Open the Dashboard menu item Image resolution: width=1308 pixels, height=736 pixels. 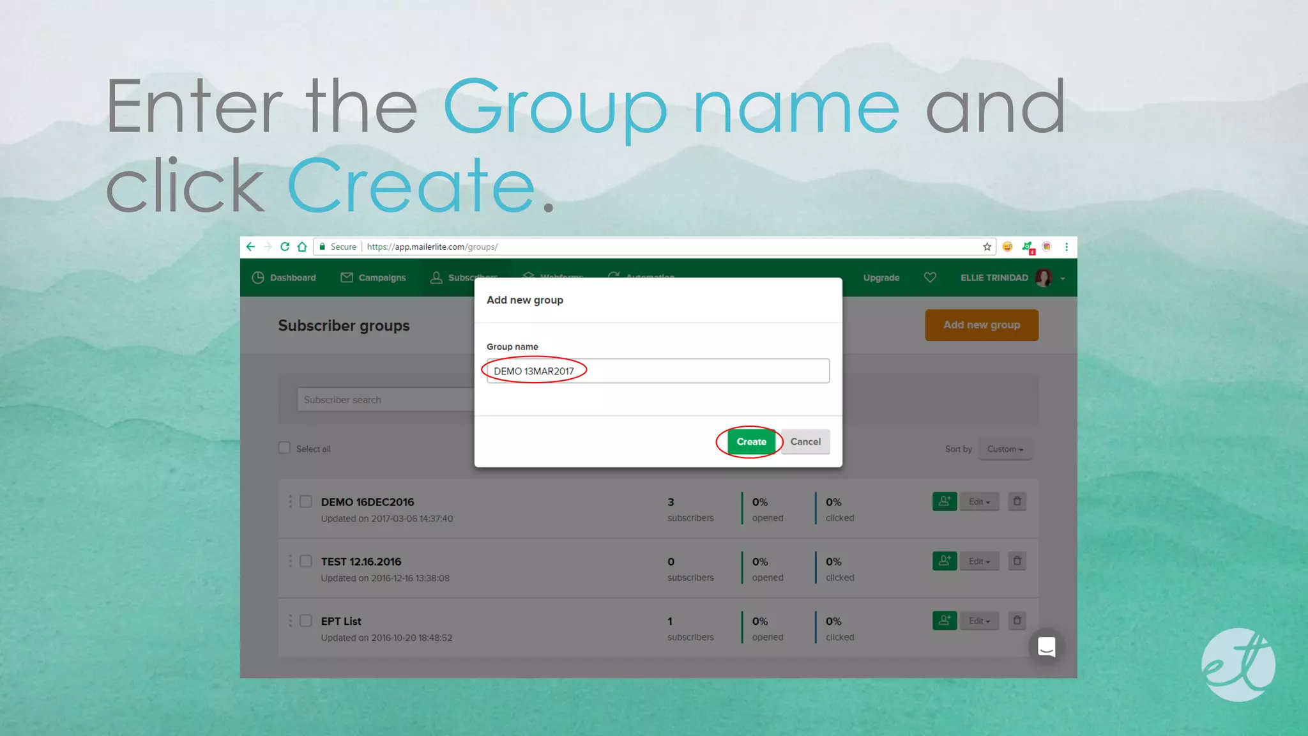tap(284, 277)
